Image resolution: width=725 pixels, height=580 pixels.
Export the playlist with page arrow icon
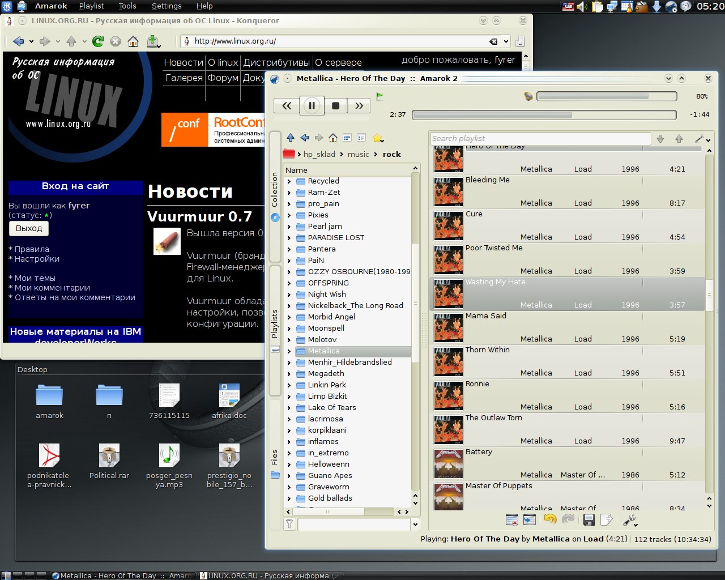[606, 520]
